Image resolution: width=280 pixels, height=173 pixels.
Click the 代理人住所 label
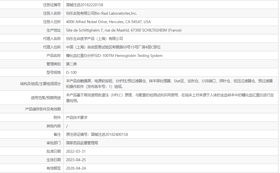click(52, 47)
